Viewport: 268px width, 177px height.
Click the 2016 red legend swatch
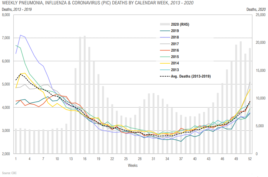(165, 50)
